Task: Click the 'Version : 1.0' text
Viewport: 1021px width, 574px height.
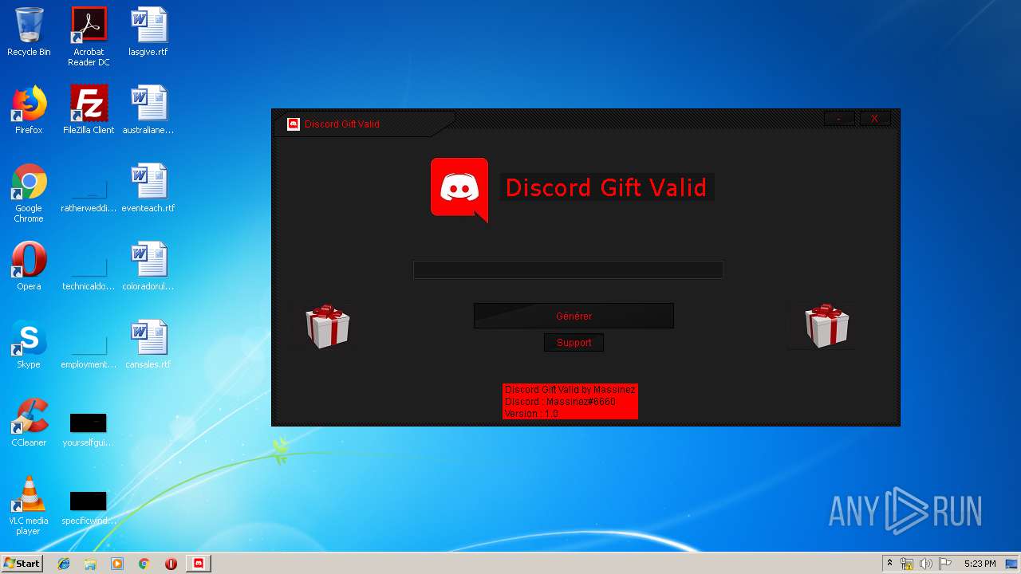Action: (x=531, y=414)
